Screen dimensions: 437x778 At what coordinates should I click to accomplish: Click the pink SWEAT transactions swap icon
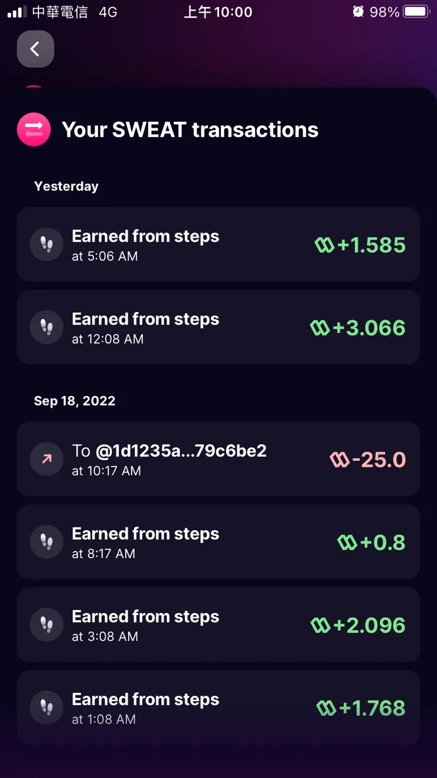(x=34, y=129)
